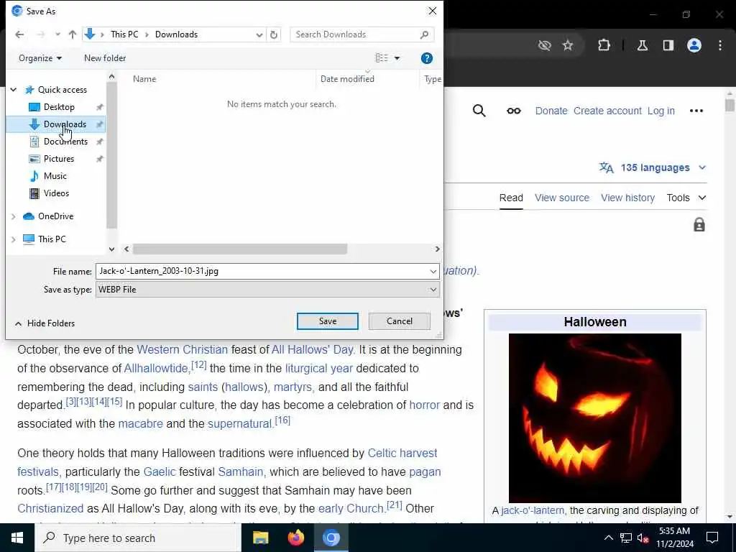
Task: Select Music folder
Action: point(55,176)
